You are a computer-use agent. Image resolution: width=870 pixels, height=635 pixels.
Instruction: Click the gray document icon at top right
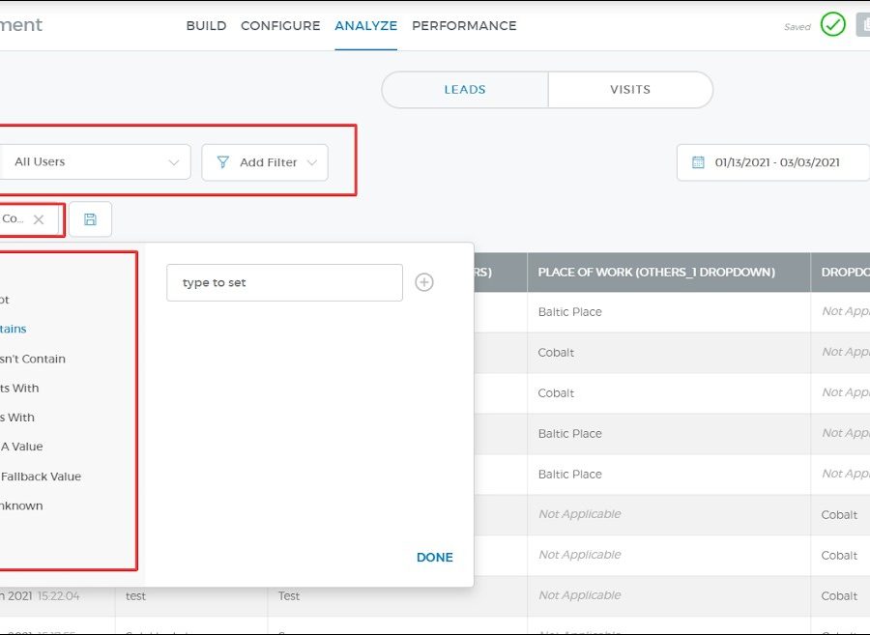pos(862,25)
